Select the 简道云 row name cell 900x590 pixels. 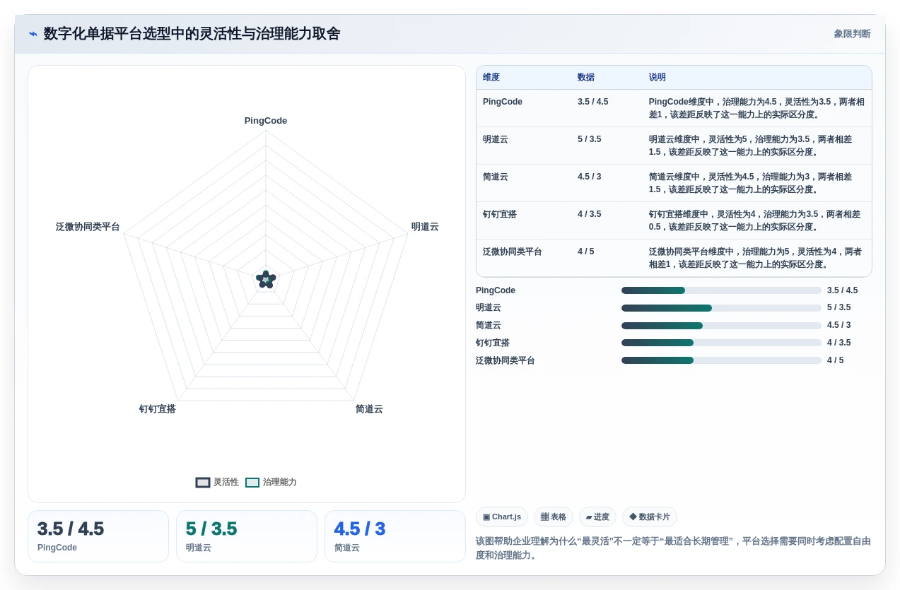tap(523, 183)
